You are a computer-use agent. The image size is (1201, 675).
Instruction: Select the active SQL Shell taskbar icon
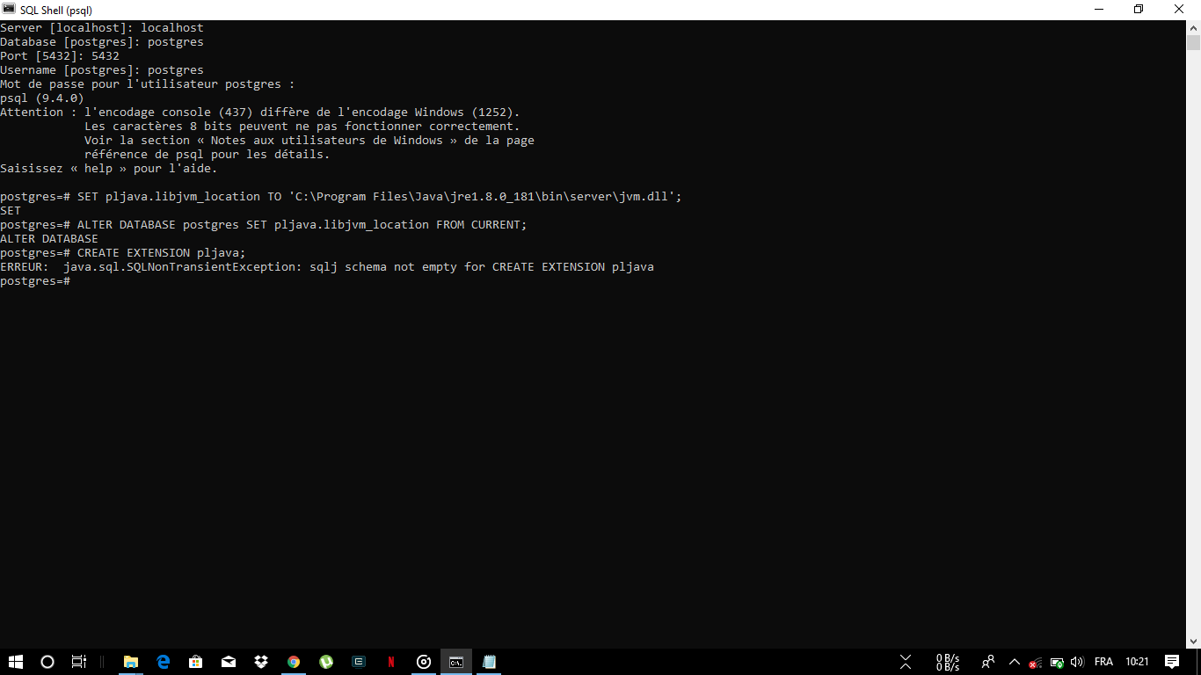pyautogui.click(x=455, y=661)
